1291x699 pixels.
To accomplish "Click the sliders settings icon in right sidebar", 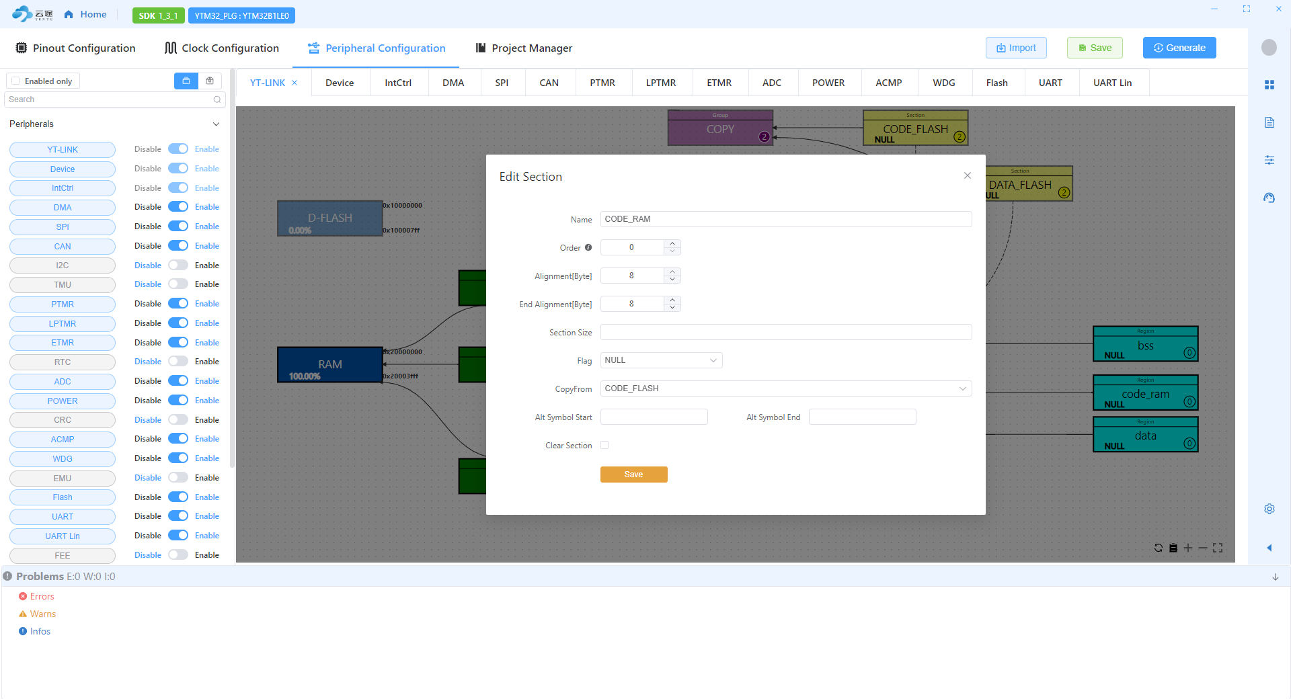I will [x=1269, y=160].
